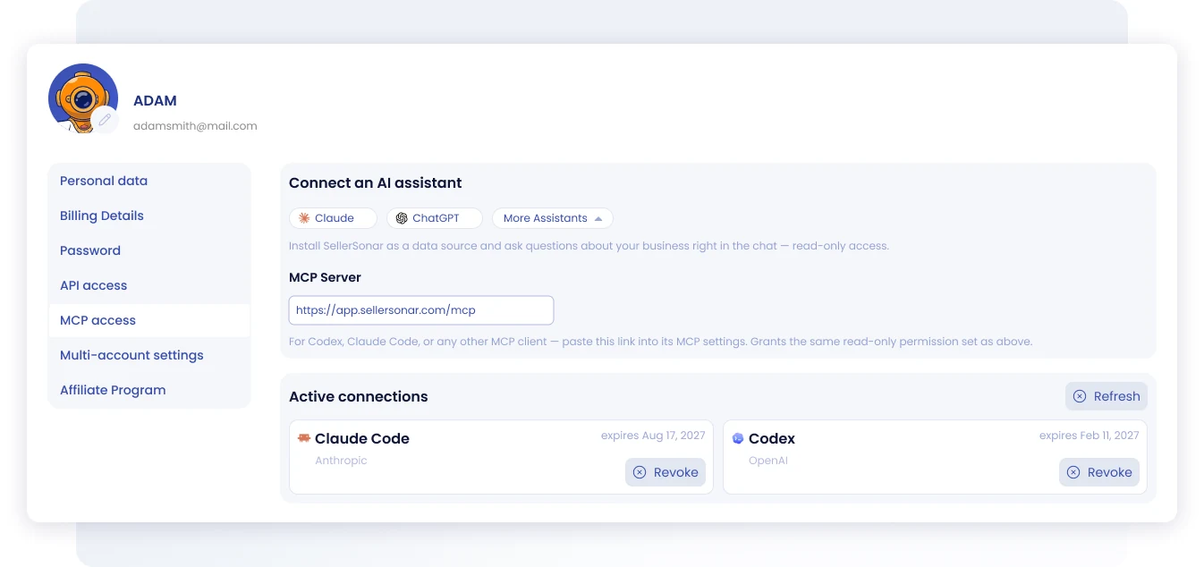Open Affiliate Program page
This screenshot has height=567, width=1204.
(x=149, y=390)
